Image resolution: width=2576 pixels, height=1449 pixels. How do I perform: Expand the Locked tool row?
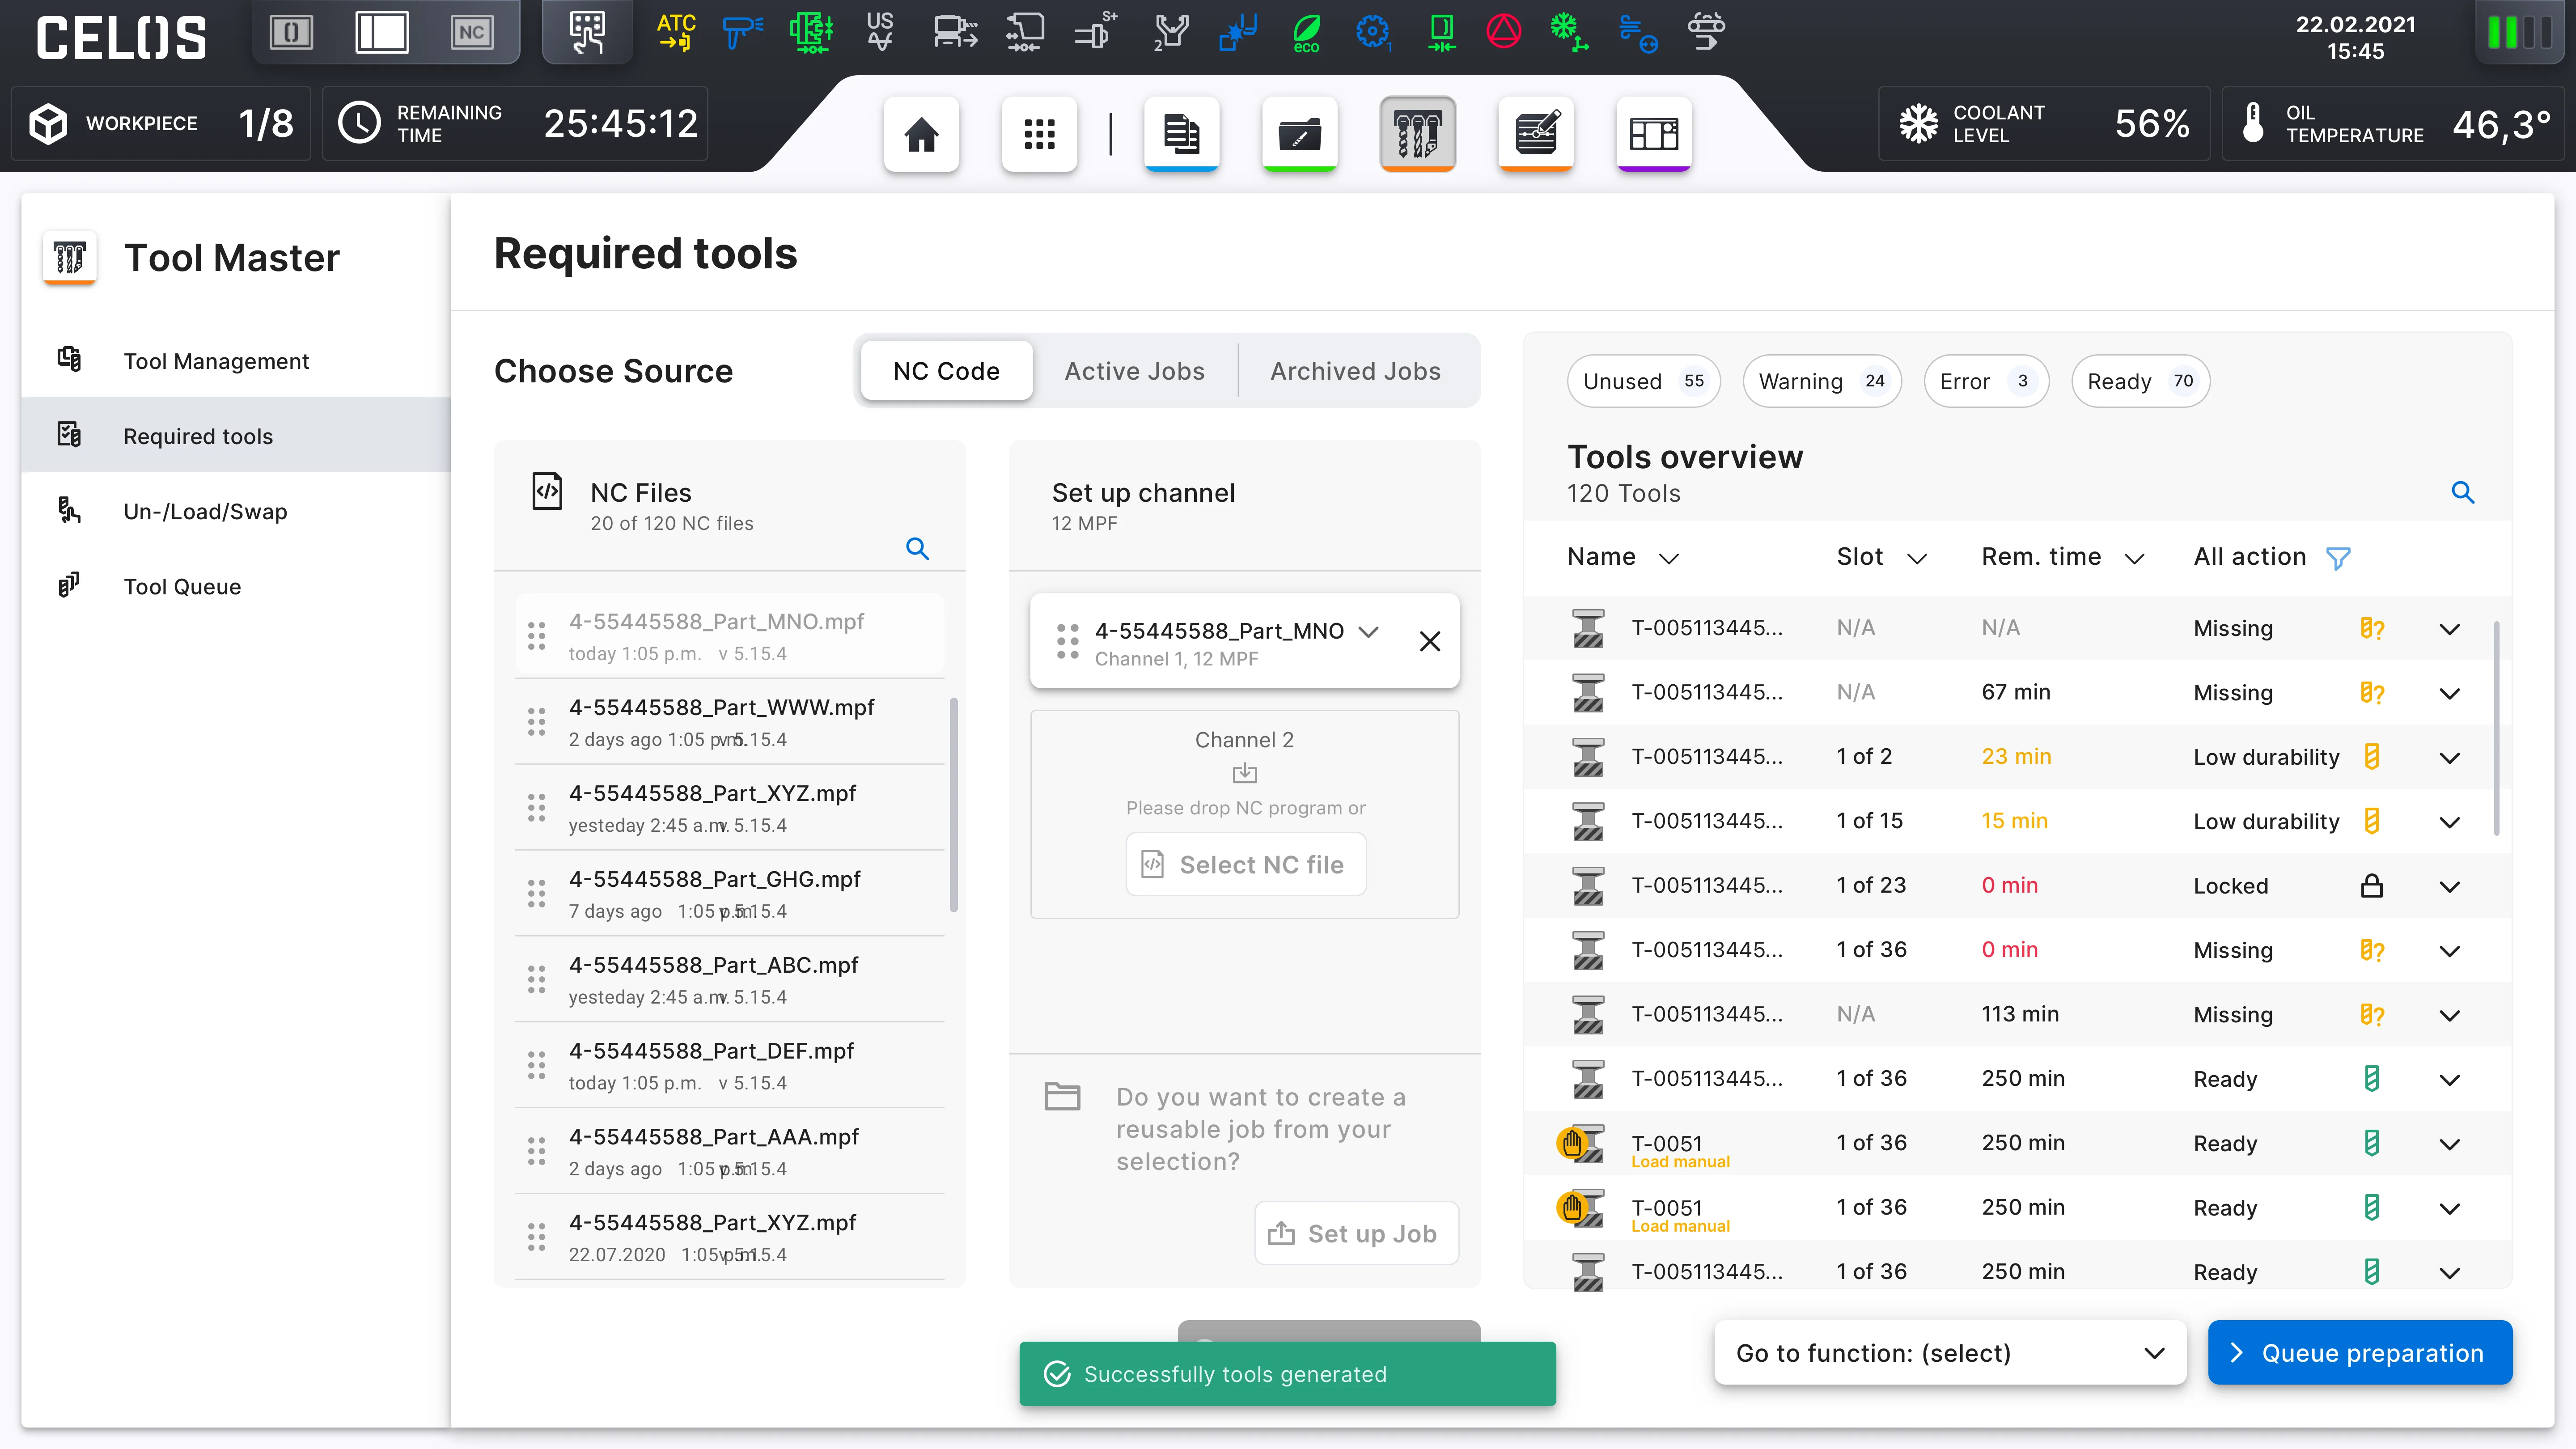pyautogui.click(x=2449, y=886)
